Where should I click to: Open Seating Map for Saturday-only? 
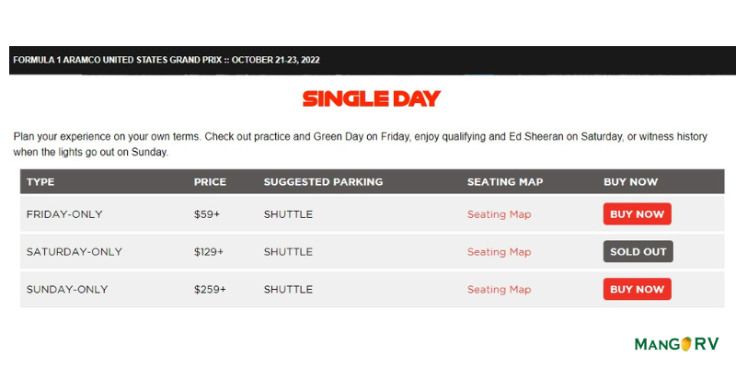pyautogui.click(x=499, y=252)
